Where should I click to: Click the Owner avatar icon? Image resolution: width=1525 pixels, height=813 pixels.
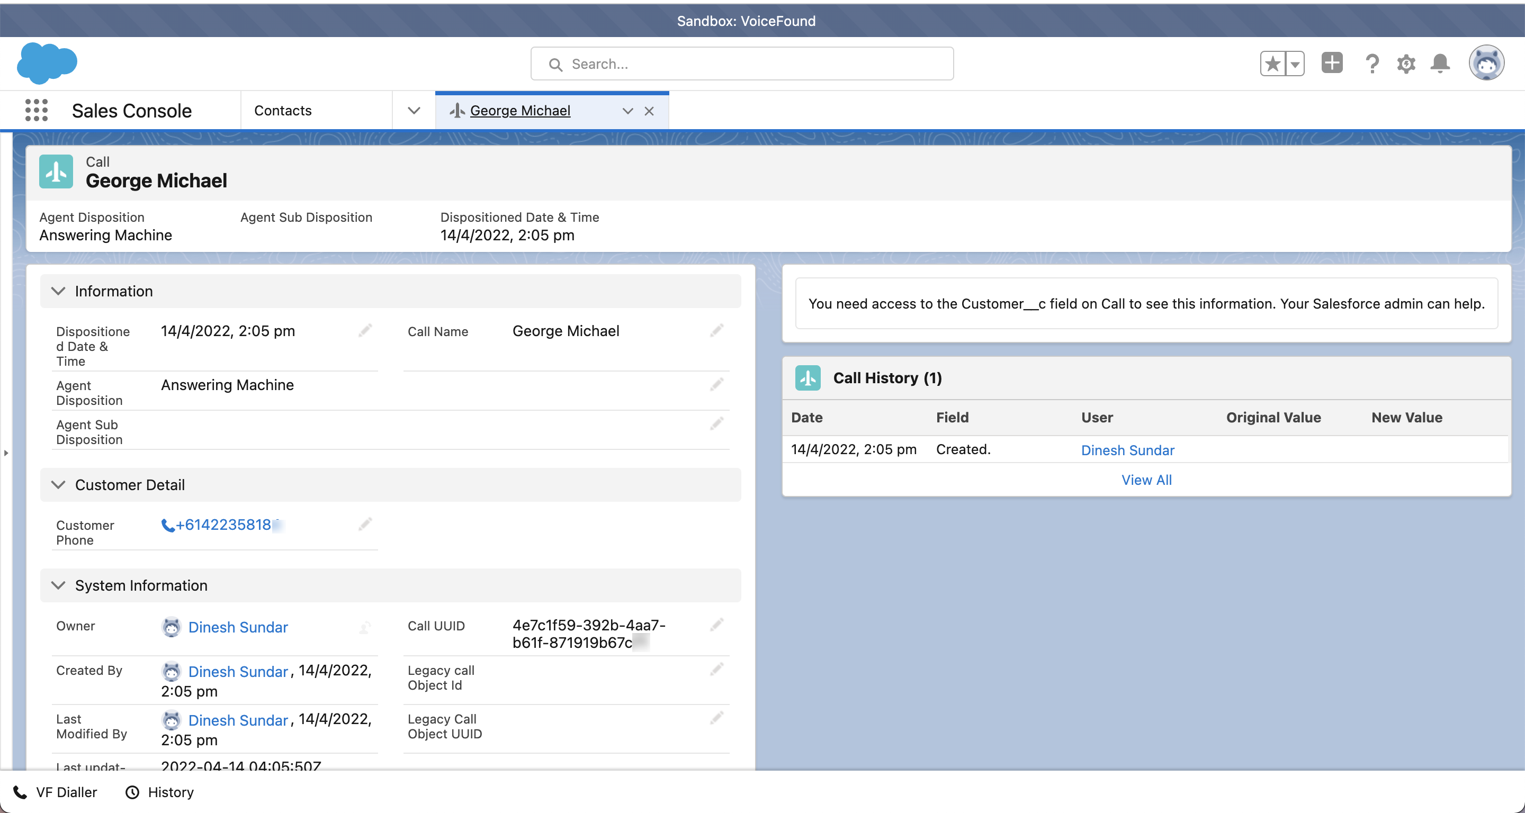(x=171, y=627)
